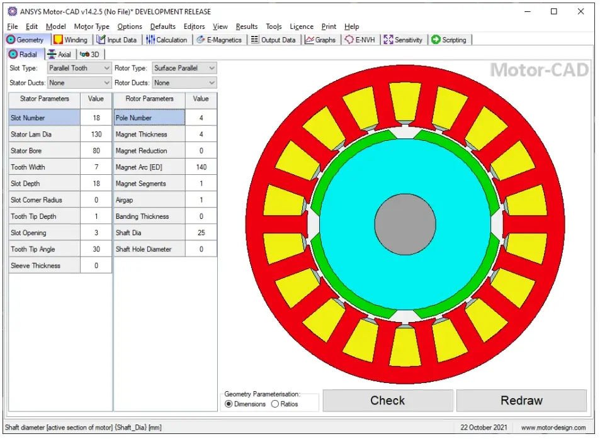Open the Licence menu

click(302, 26)
